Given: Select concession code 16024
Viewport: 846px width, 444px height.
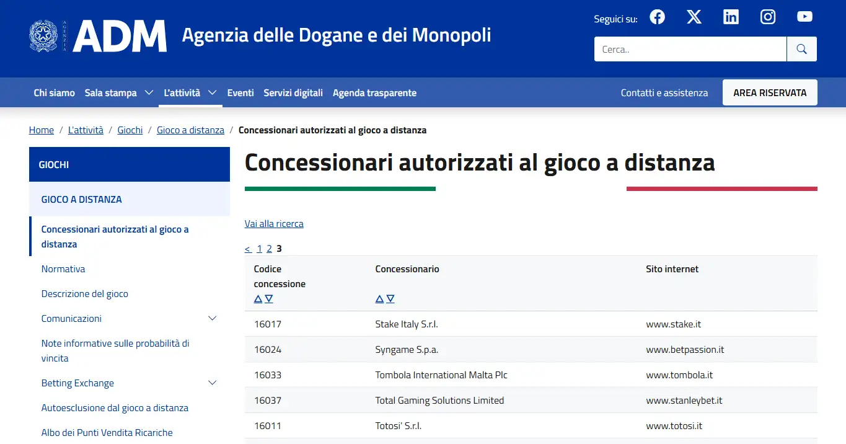Looking at the screenshot, I should [x=268, y=350].
